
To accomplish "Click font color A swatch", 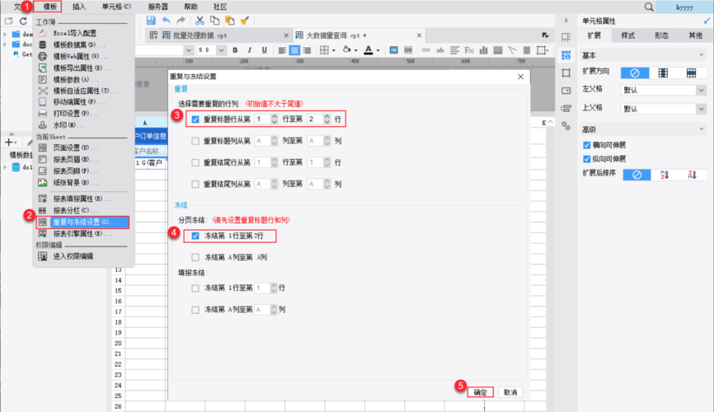I will (369, 50).
